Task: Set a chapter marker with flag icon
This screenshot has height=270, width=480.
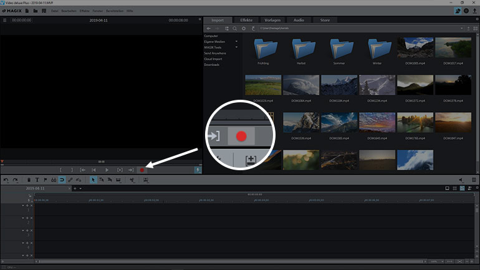Action: point(46,180)
